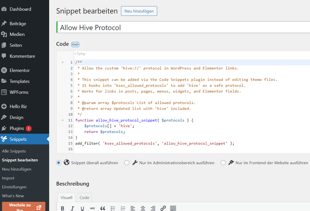The width and height of the screenshot is (310, 211).
Task: Click the PHP badge next to Code
Action: pos(75,45)
